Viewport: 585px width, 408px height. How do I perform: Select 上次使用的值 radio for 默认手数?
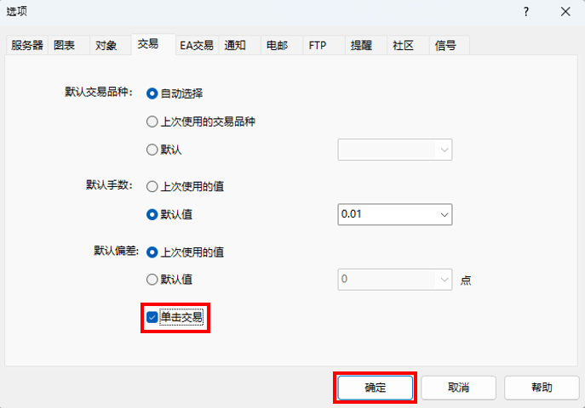pyautogui.click(x=152, y=186)
